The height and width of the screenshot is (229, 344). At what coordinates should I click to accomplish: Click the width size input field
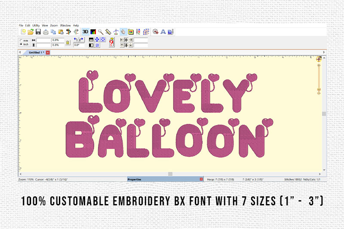(x=43, y=40)
